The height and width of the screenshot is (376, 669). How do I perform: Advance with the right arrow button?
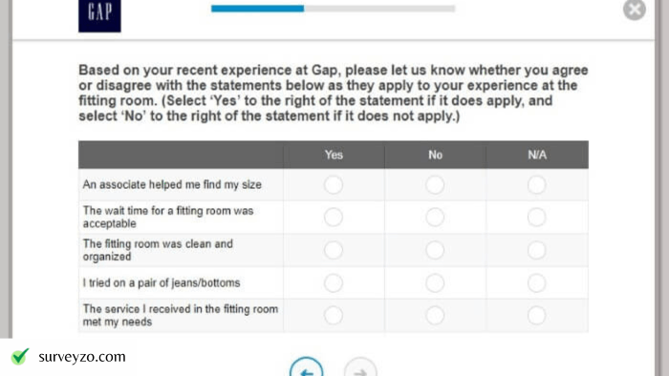[x=360, y=368]
